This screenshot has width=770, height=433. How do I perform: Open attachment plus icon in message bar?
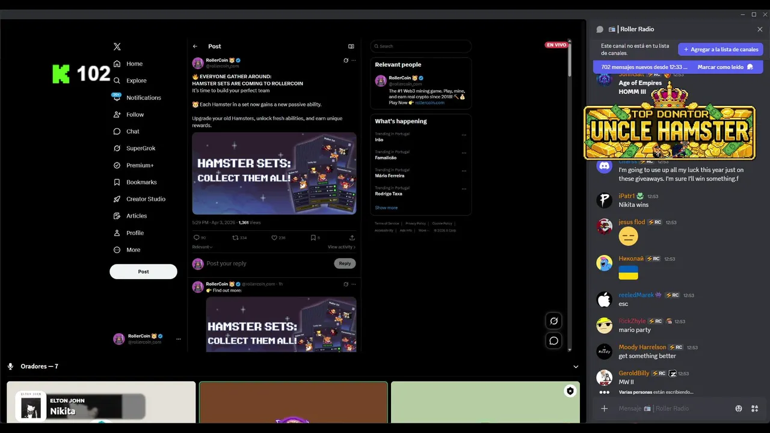pos(605,409)
